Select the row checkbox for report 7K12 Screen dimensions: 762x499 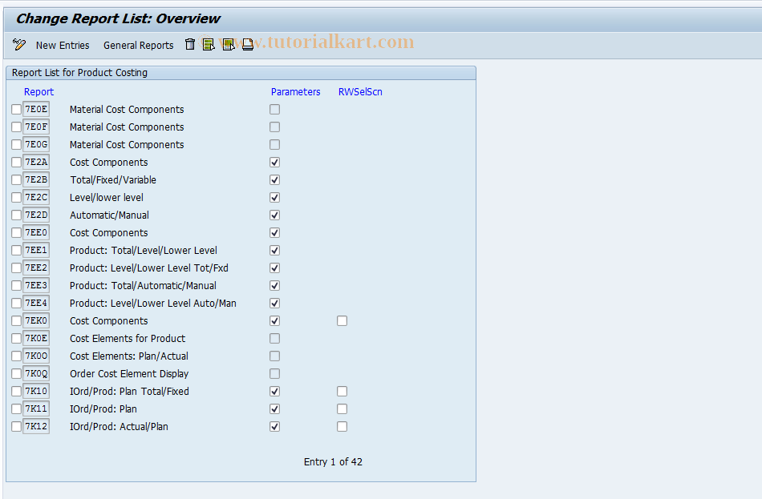(15, 426)
